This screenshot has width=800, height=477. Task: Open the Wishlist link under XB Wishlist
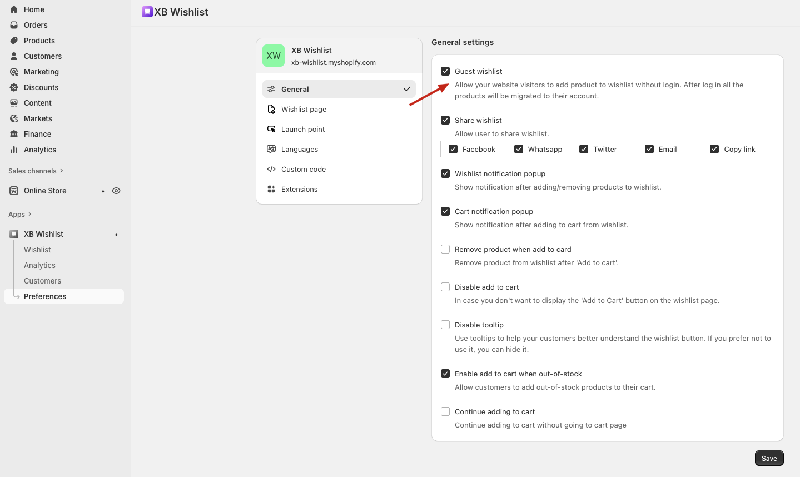37,250
